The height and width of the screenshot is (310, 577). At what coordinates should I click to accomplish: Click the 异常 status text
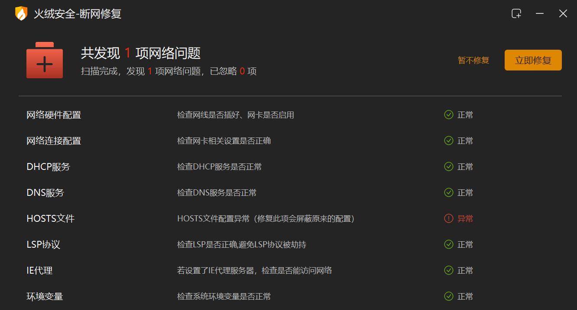click(x=465, y=219)
